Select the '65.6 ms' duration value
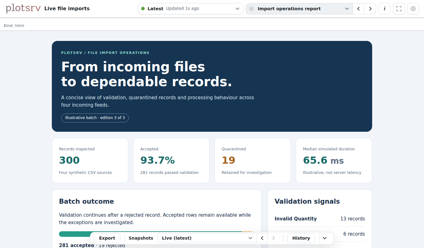Screen dimensions: 424x248 (323, 160)
